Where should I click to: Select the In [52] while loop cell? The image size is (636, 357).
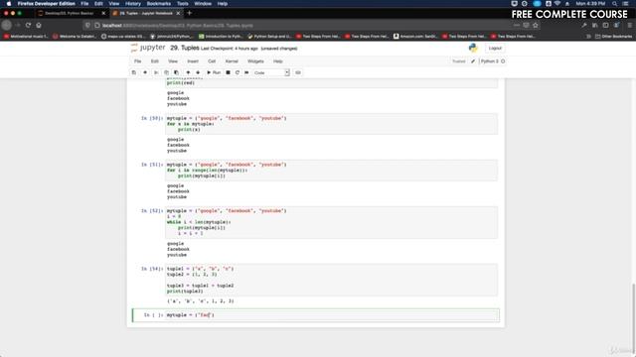[331, 222]
